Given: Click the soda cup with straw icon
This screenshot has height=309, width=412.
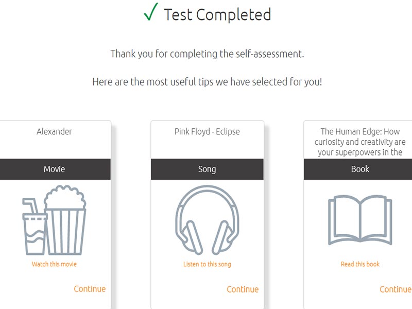Looking at the screenshot, I should click(35, 229).
